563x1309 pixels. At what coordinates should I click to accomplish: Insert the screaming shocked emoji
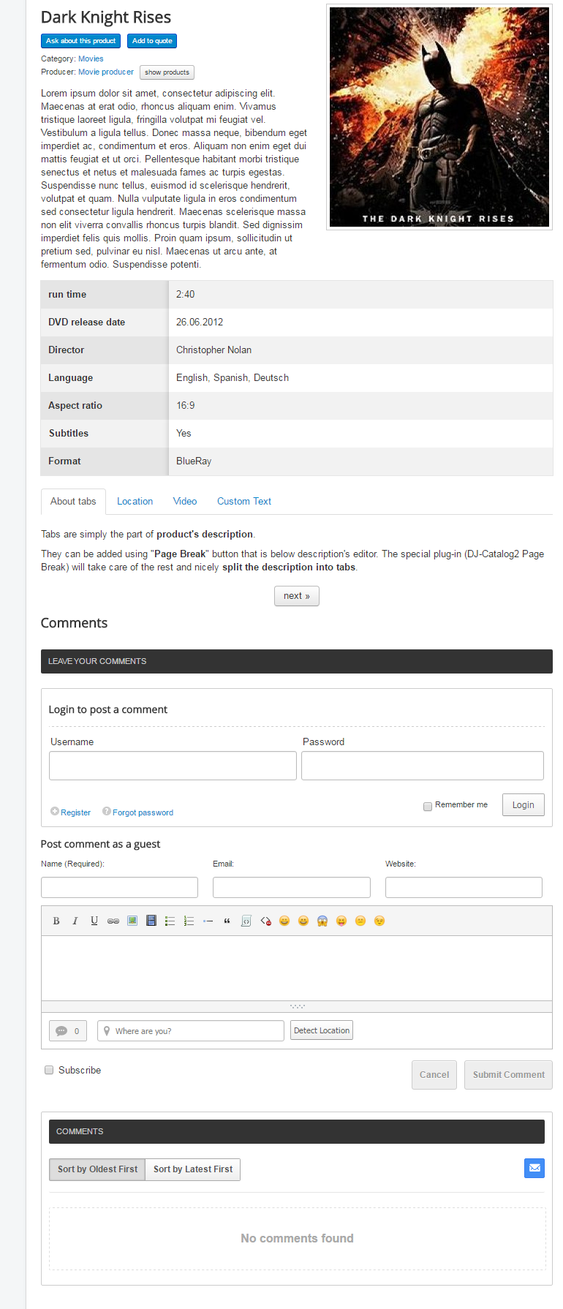[322, 921]
